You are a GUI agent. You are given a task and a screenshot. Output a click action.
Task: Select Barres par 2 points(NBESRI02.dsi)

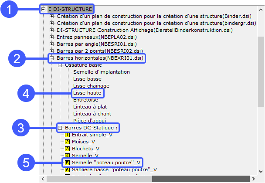click(x=97, y=51)
